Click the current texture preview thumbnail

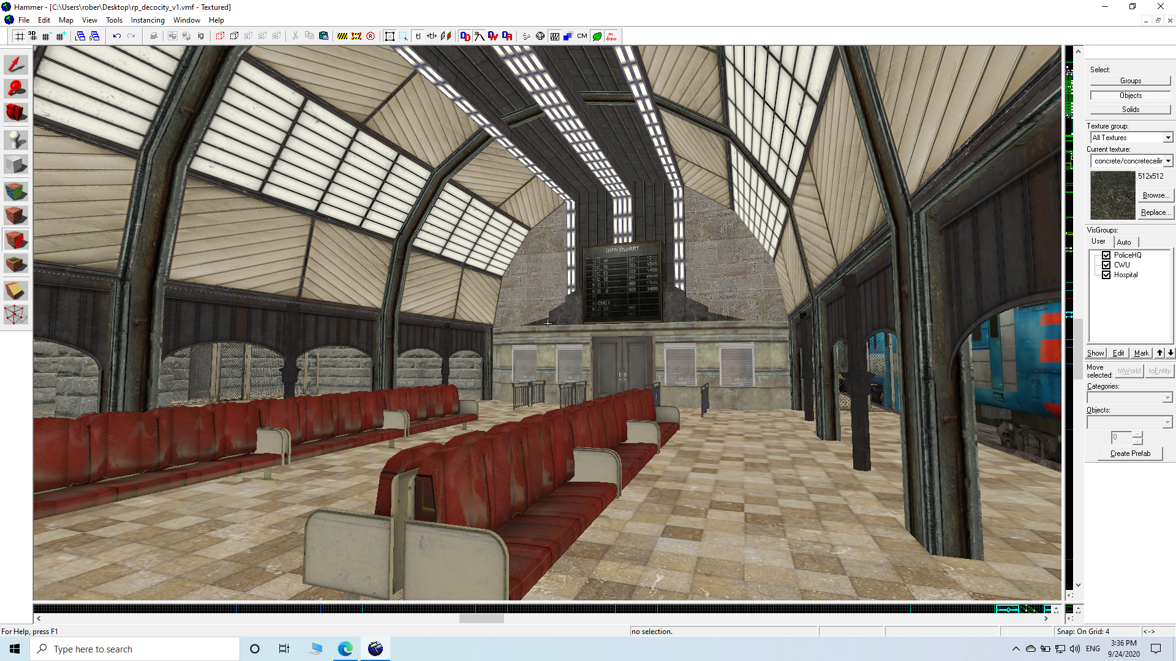(x=1112, y=195)
